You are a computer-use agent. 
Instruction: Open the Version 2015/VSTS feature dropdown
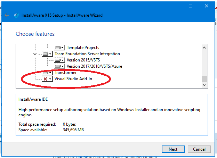pos(59,60)
